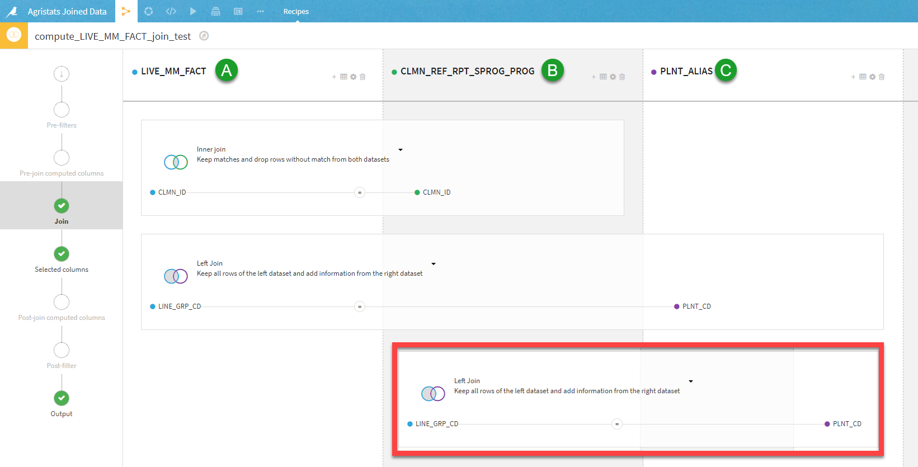Click the compass icon next to recipe name
Viewport: 918px width, 467px height.
pos(204,36)
